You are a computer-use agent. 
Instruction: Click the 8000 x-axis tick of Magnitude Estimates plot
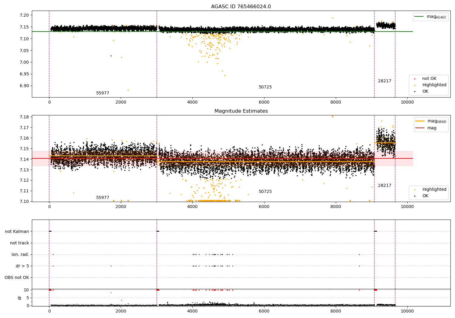click(335, 207)
